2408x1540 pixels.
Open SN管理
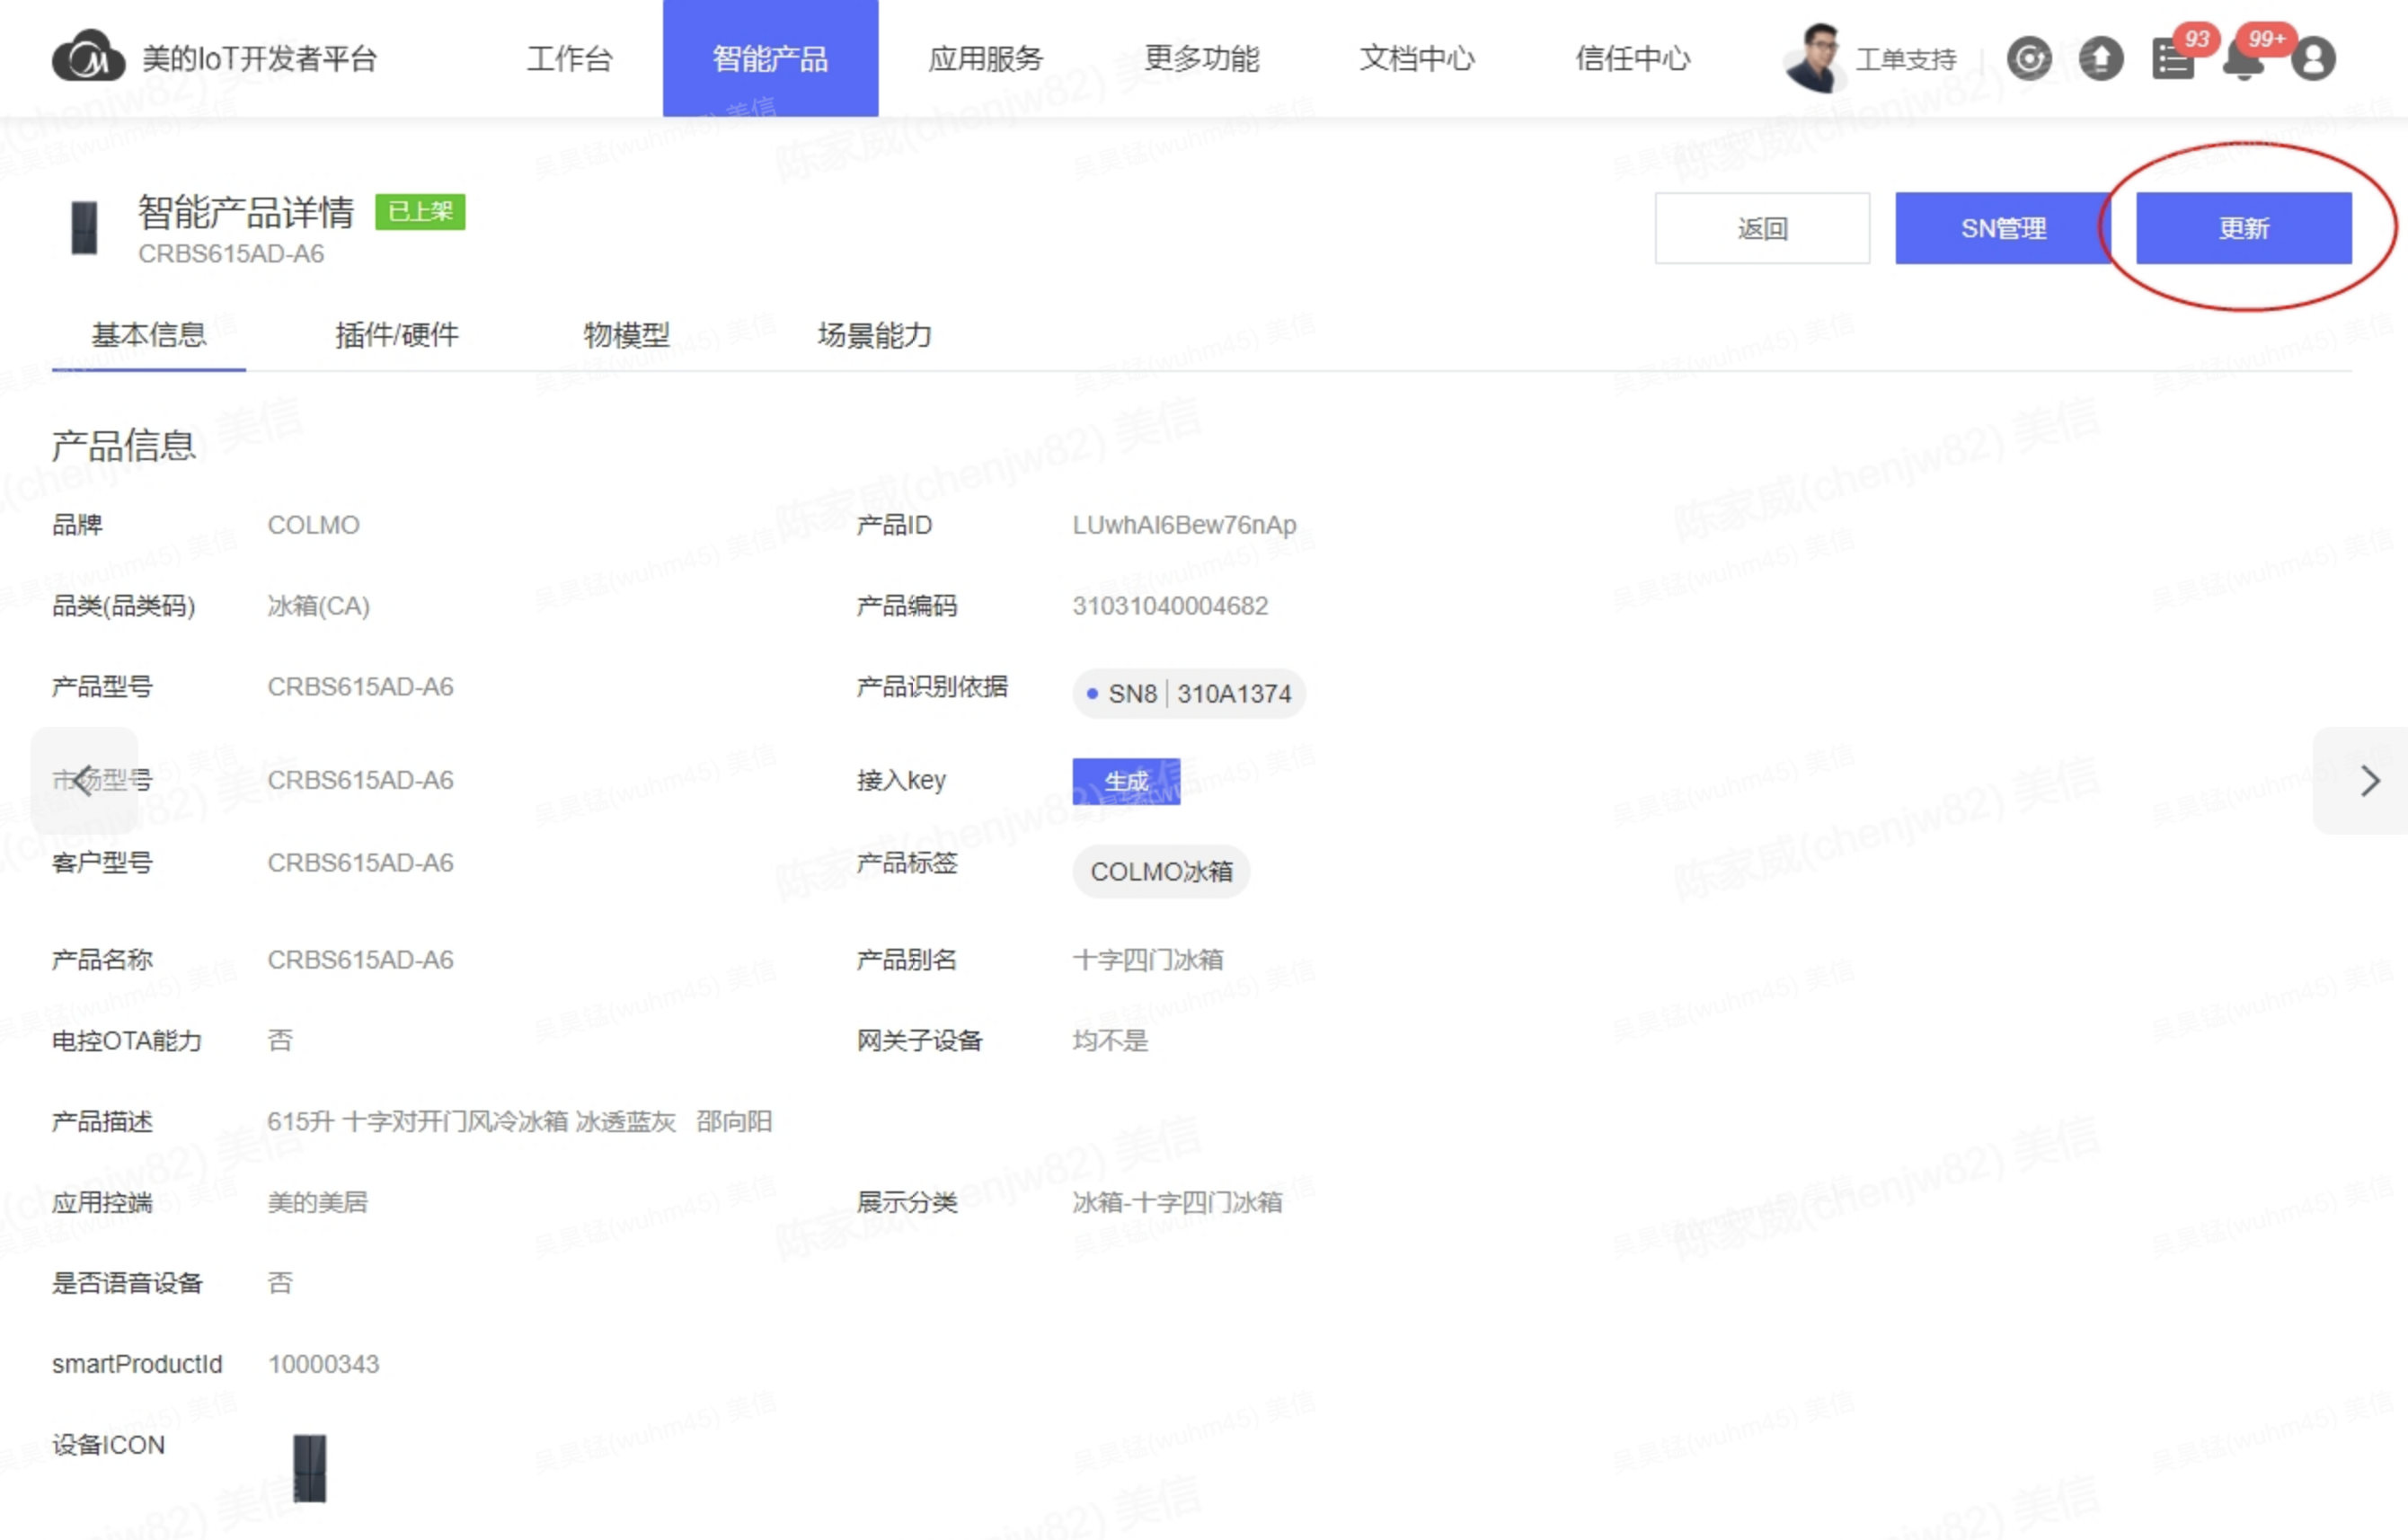point(2003,228)
